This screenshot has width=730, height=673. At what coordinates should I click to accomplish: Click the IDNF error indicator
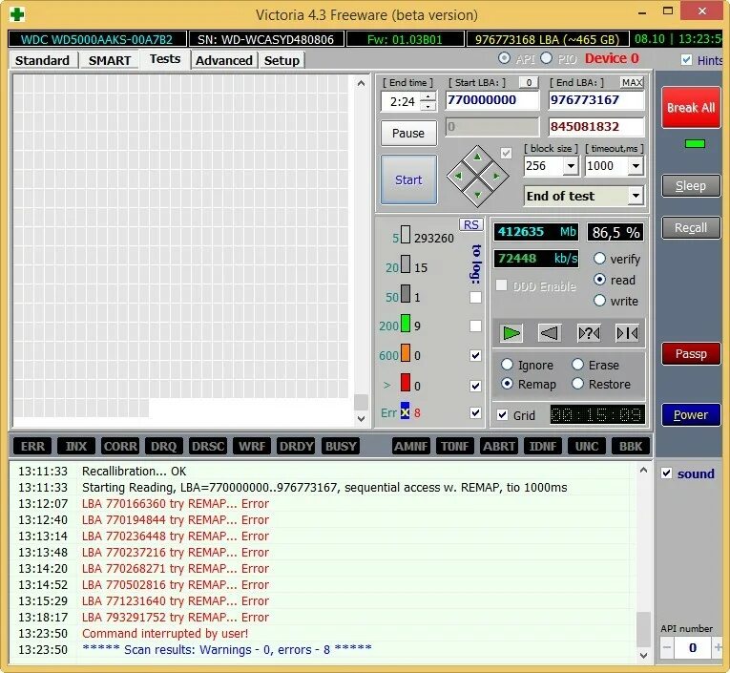click(x=543, y=446)
